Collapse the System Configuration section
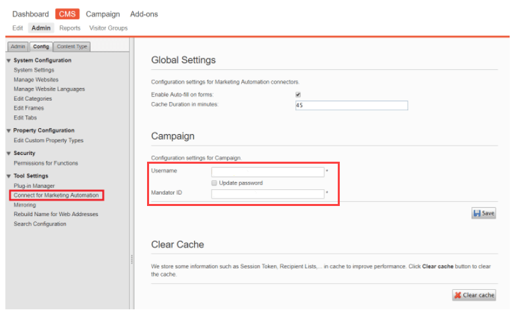Screen dimensions: 511x312 click(x=9, y=60)
